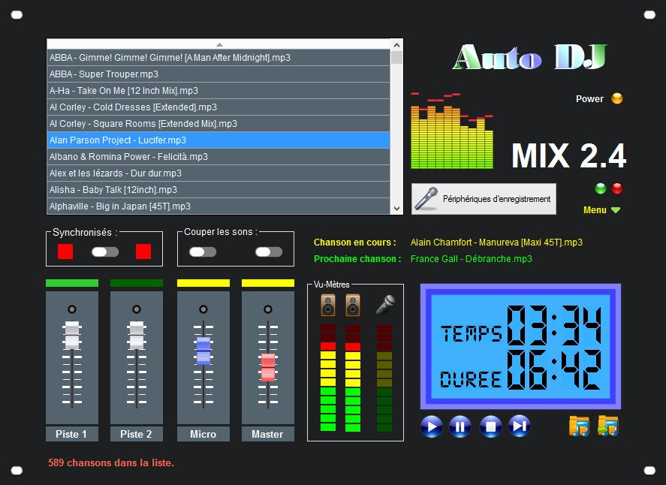Viewport: 666px width, 485px height.
Task: Select Alphaville - Big in Japan in the playlist
Action: (218, 206)
